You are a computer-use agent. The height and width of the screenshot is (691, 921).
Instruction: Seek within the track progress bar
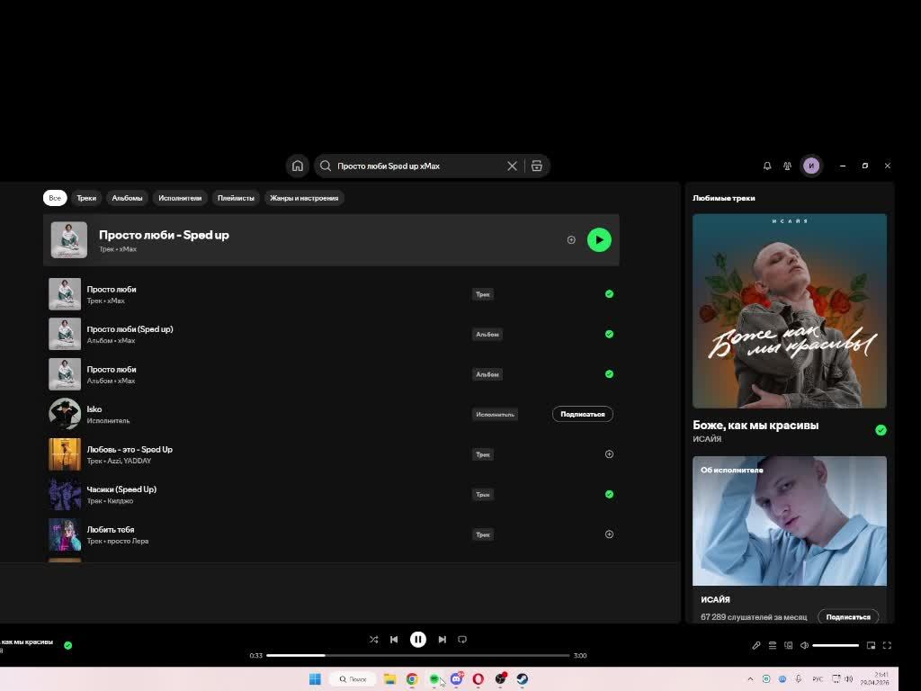[418, 655]
